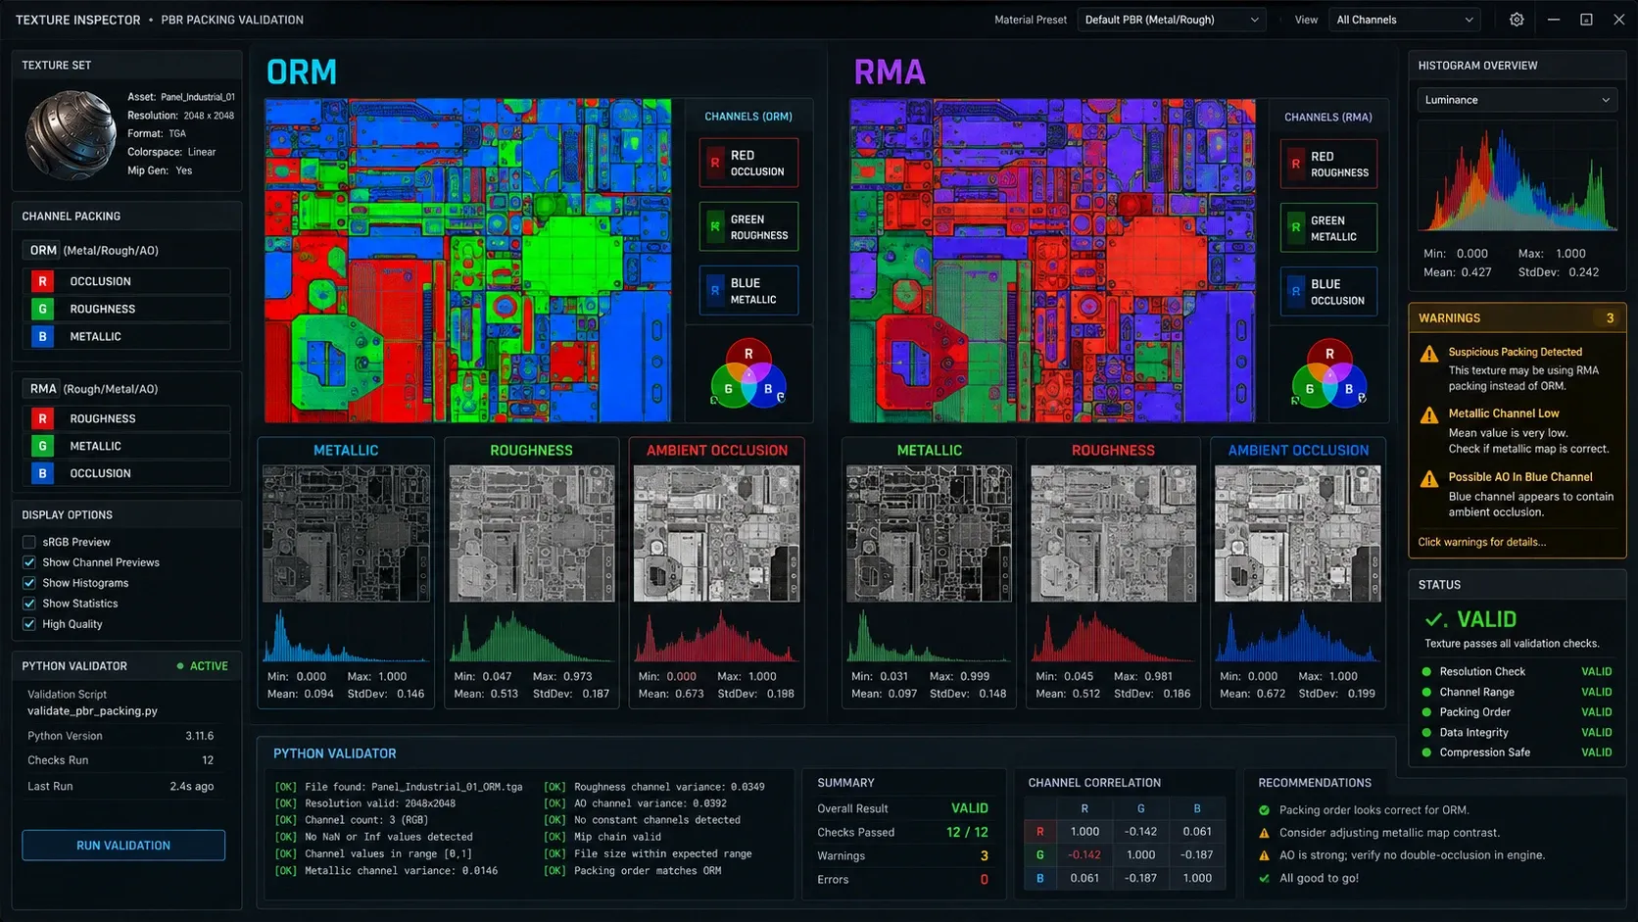Toggle Show Channel Previews checkbox
The width and height of the screenshot is (1638, 922).
[x=29, y=562]
